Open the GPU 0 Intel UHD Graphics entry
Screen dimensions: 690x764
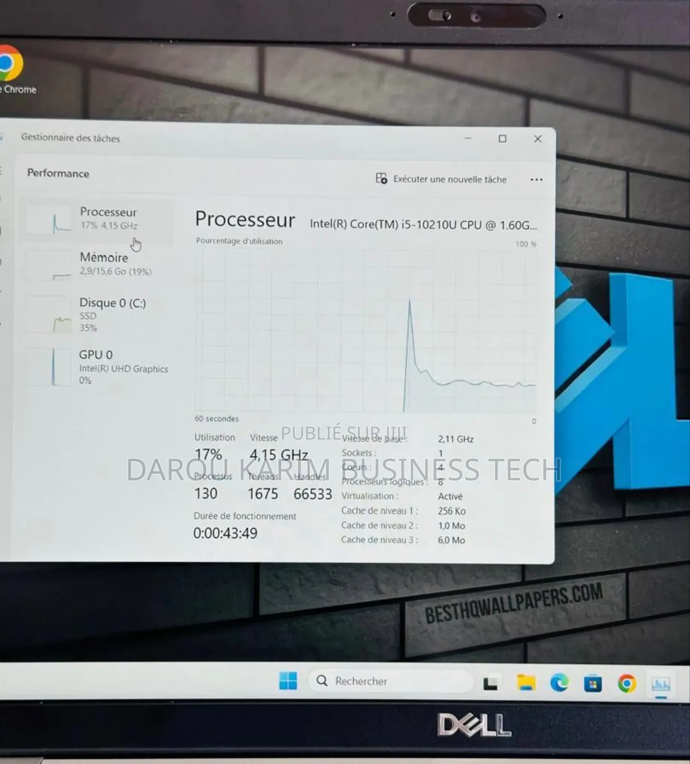click(123, 367)
